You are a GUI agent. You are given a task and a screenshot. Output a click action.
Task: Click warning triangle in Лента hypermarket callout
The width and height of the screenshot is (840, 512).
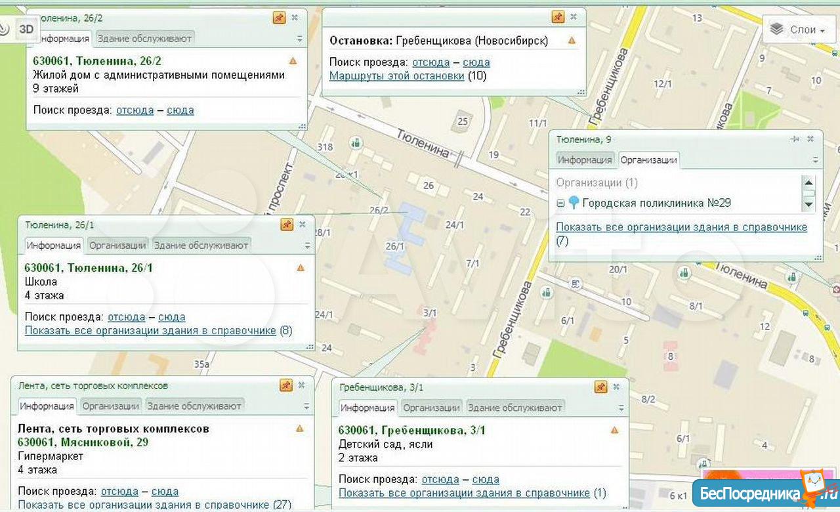[x=300, y=428]
